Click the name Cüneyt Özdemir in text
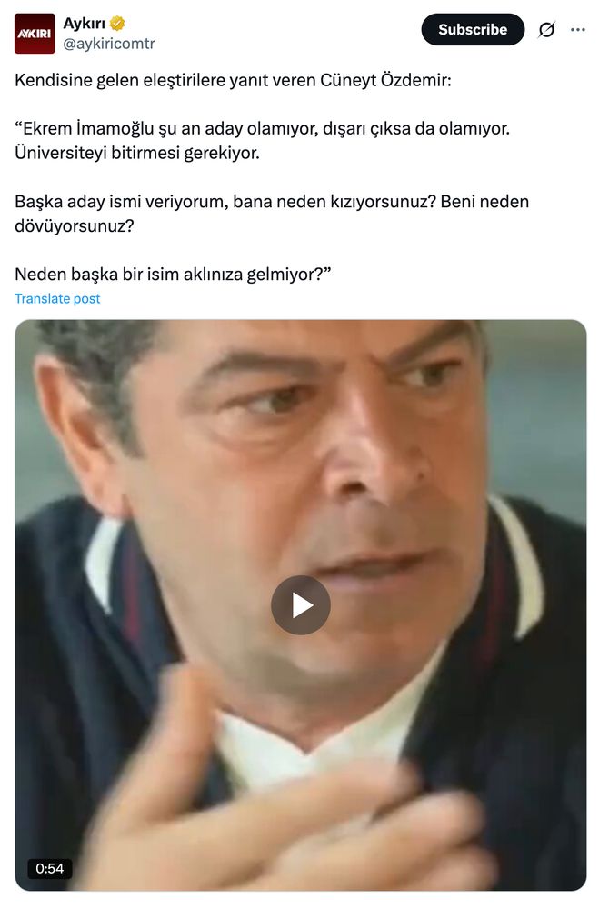Screen dimensions: 599x909 tap(385, 80)
